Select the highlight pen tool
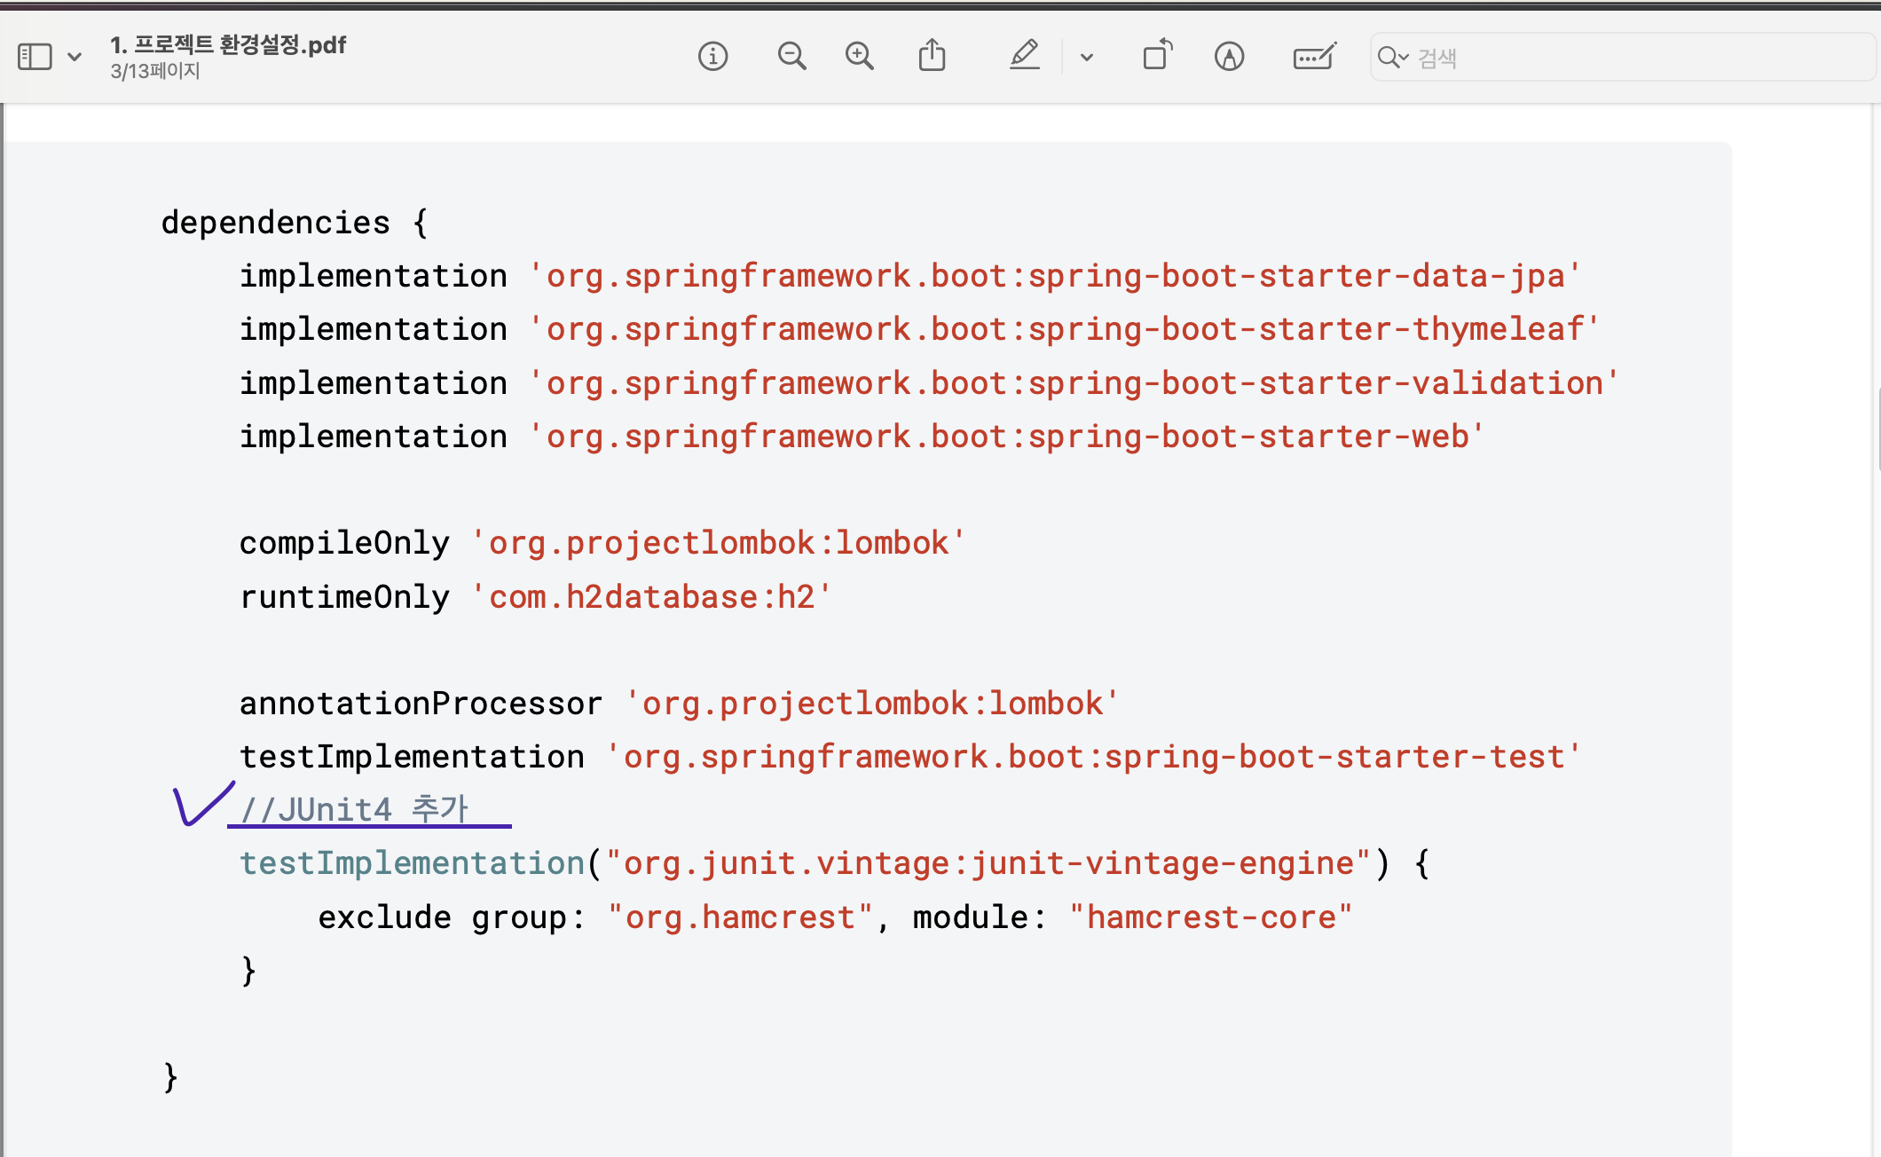This screenshot has width=1881, height=1157. pos(1025,56)
